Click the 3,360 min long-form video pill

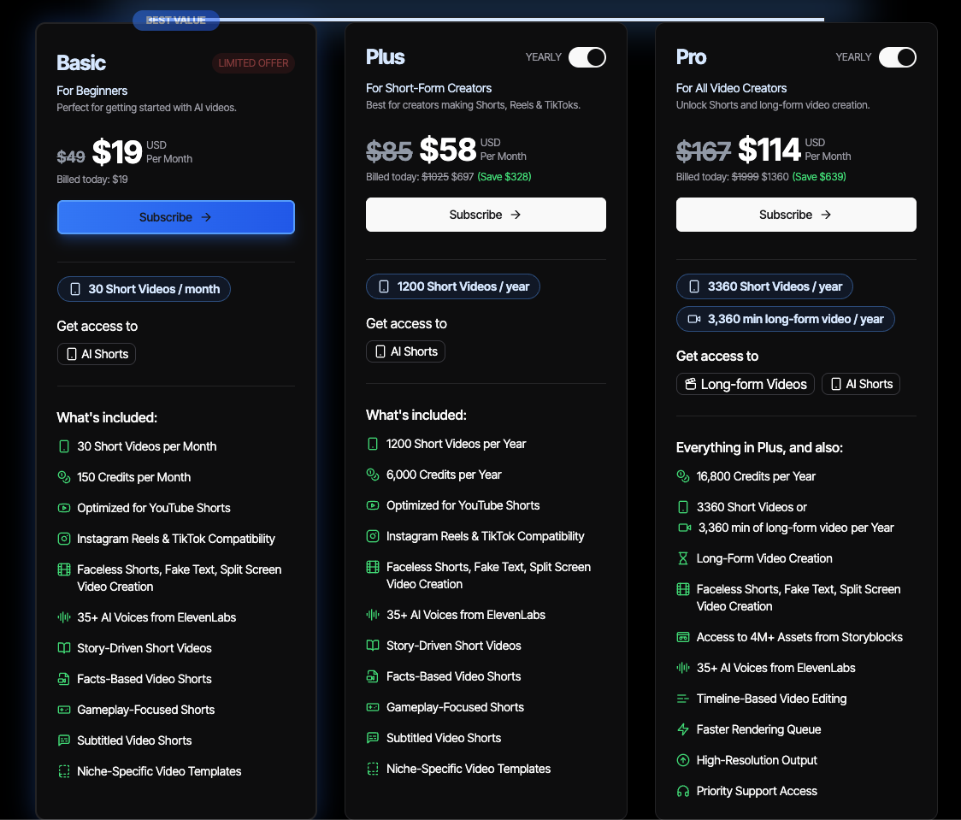coord(785,319)
